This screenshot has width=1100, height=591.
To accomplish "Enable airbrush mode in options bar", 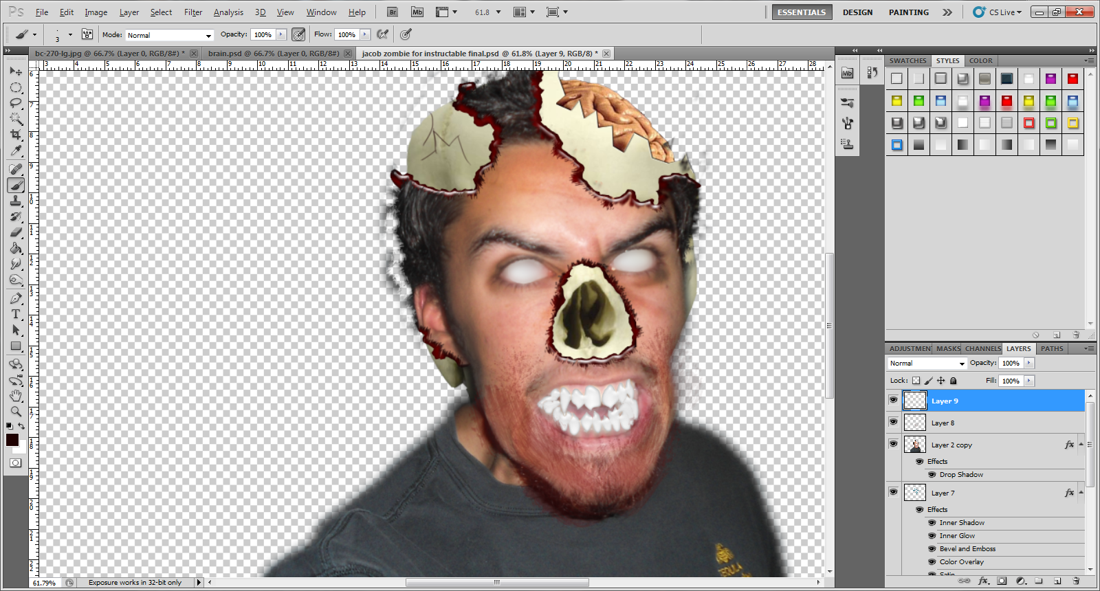I will click(x=383, y=34).
